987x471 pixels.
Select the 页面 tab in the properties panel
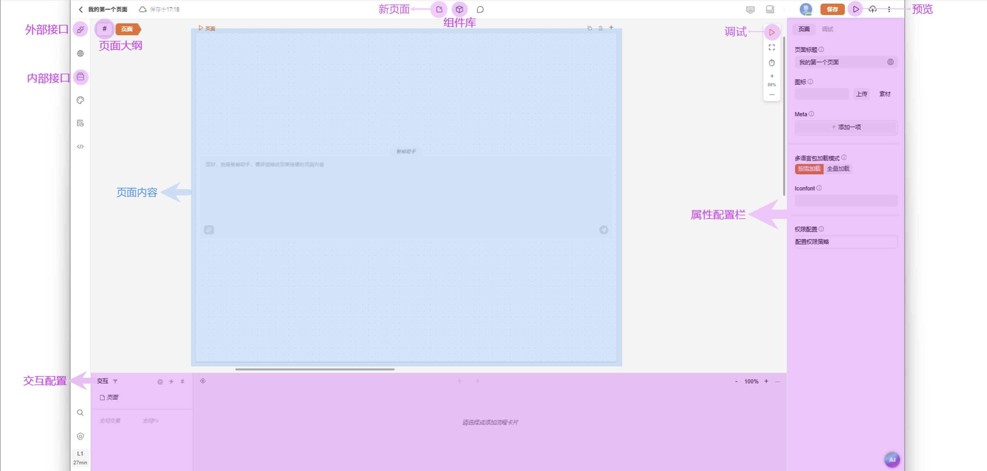[804, 29]
